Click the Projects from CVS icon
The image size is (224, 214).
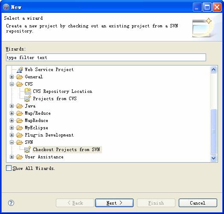click(28, 99)
